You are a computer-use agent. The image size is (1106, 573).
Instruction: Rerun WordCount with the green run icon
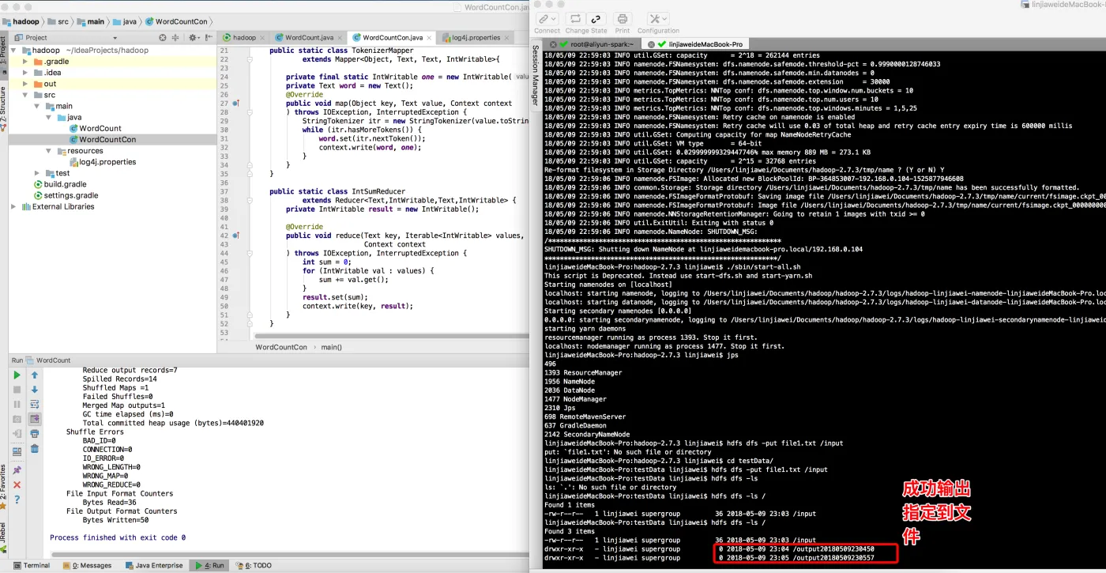17,375
